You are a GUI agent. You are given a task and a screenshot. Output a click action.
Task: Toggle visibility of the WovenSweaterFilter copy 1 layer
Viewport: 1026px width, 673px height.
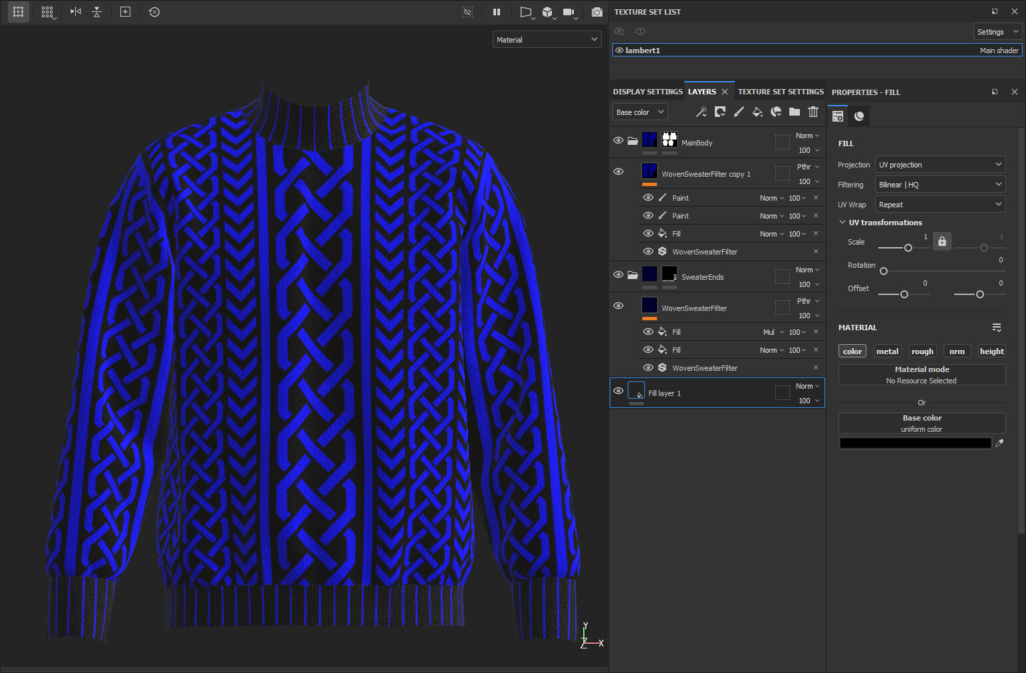(618, 171)
